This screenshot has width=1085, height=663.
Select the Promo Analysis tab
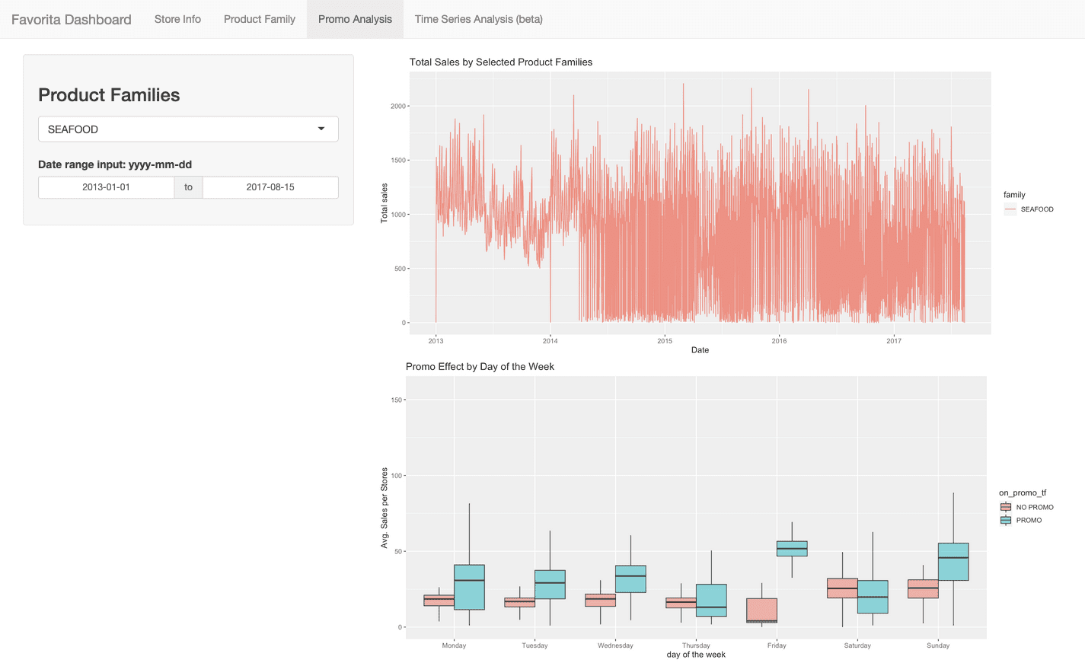point(355,19)
